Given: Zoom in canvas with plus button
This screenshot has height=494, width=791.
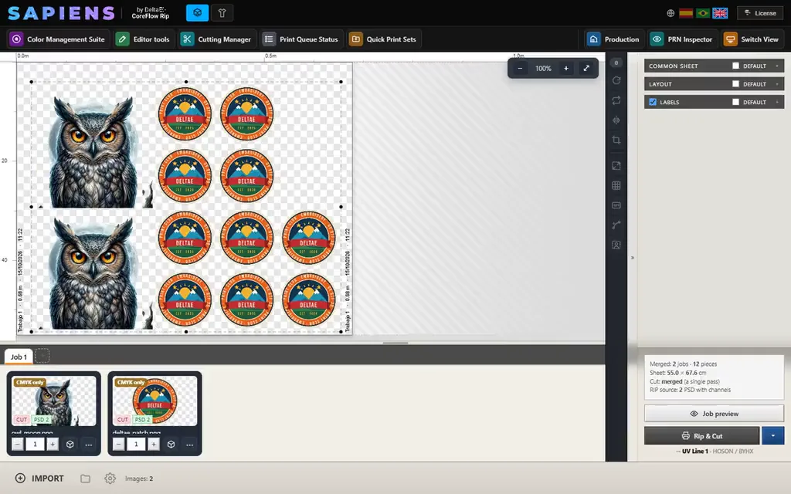Looking at the screenshot, I should point(566,68).
